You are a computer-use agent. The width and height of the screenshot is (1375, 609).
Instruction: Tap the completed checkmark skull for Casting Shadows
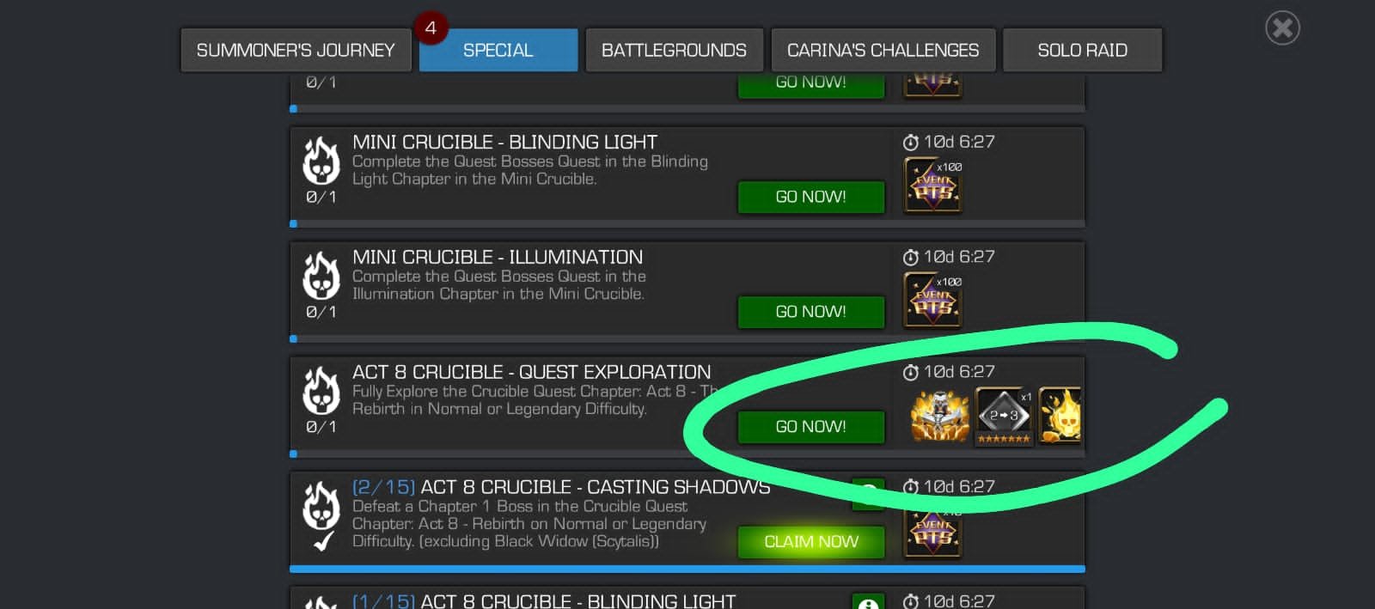321,515
